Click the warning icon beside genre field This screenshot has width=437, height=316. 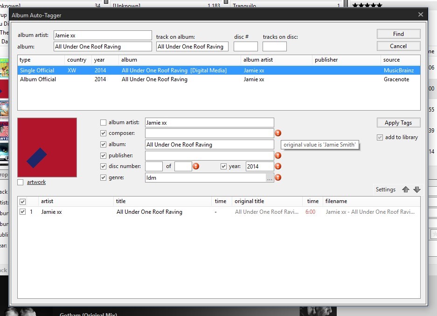278,177
